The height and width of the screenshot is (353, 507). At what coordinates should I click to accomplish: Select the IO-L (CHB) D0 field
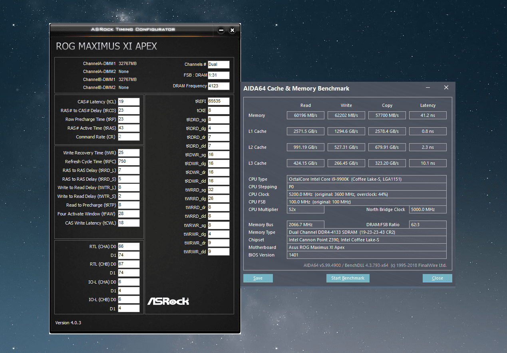129,300
